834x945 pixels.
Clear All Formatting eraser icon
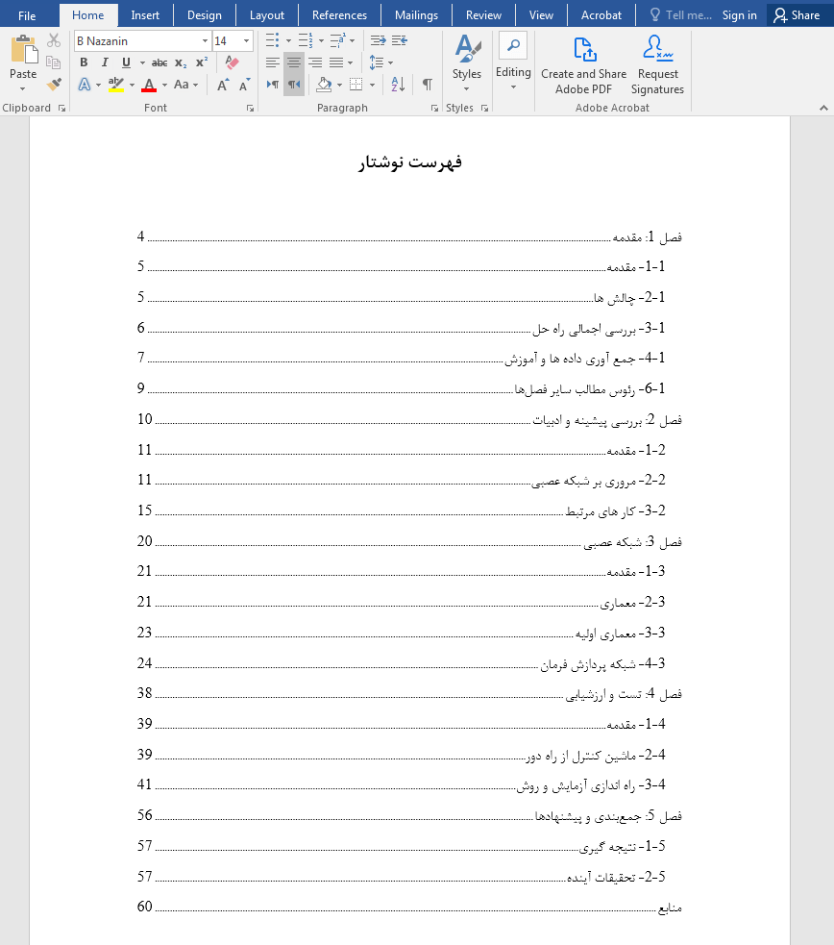[x=232, y=62]
